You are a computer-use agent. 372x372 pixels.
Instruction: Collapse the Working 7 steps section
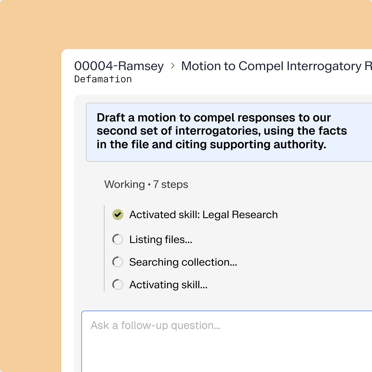coord(146,184)
